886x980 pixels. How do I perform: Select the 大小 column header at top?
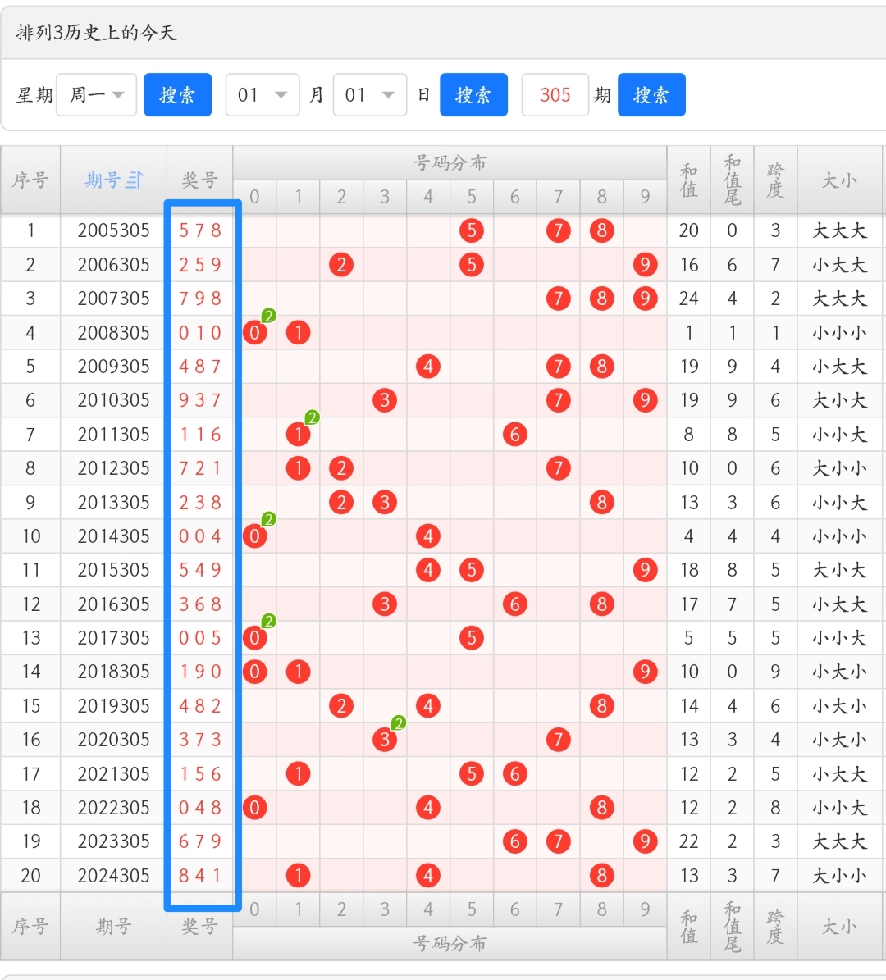click(x=839, y=180)
